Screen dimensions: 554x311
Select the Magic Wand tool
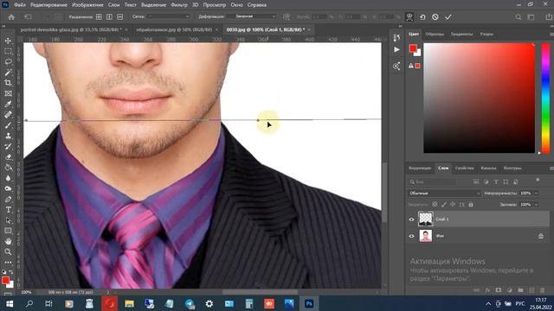click(8, 73)
